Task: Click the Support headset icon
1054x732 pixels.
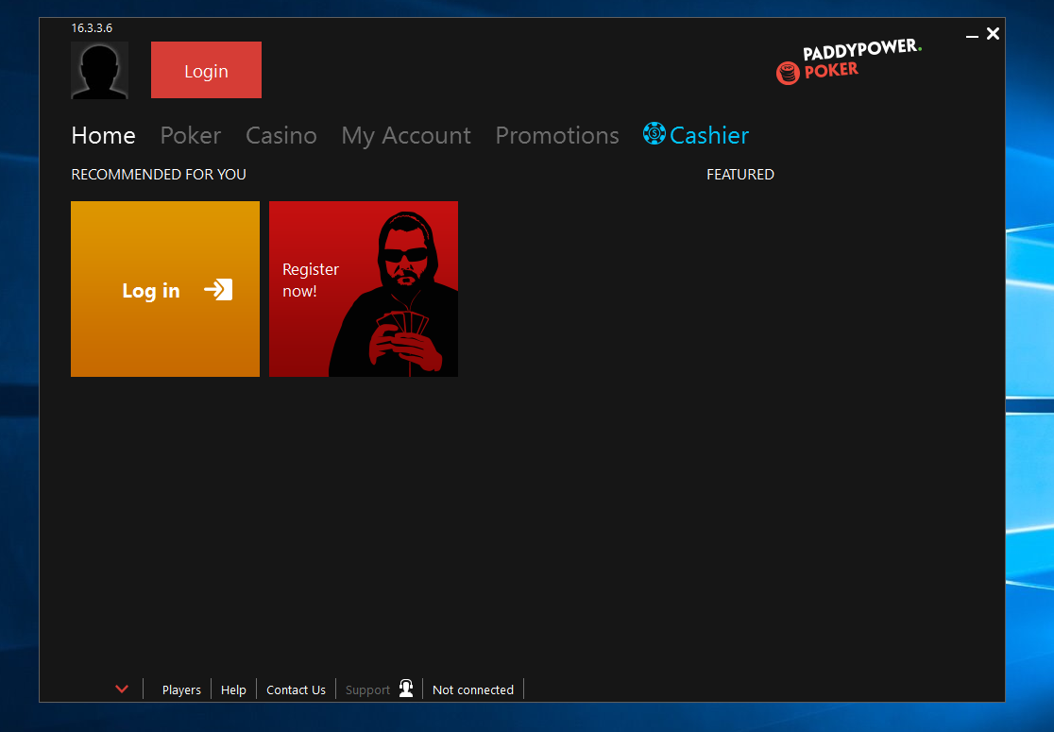Action: point(406,689)
